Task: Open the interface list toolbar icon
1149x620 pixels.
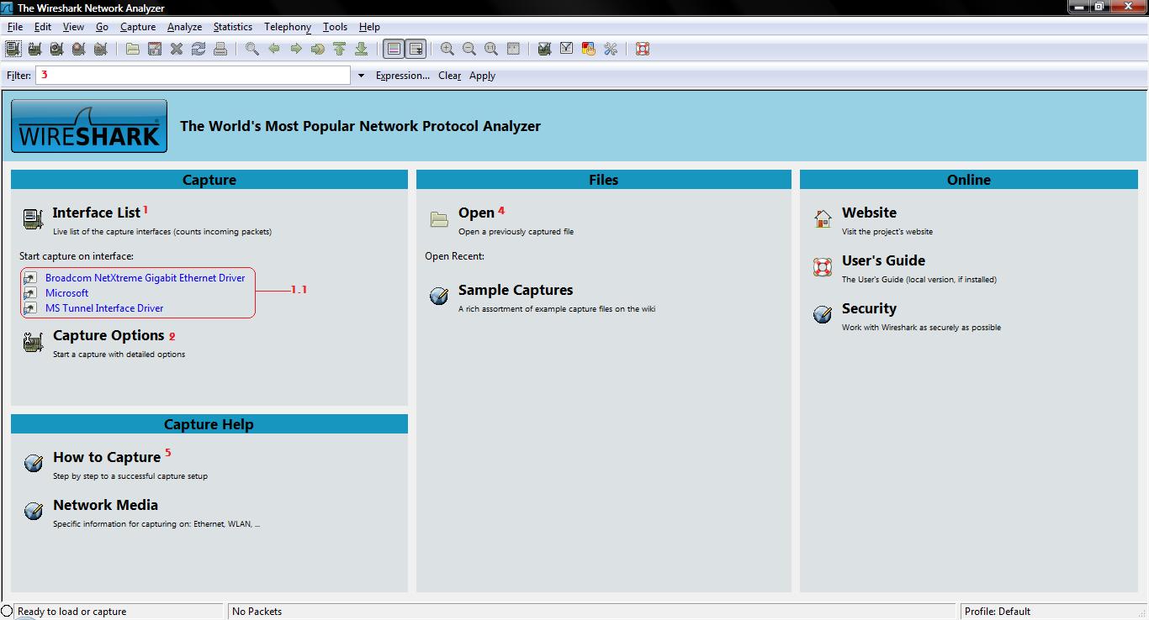Action: tap(13, 49)
